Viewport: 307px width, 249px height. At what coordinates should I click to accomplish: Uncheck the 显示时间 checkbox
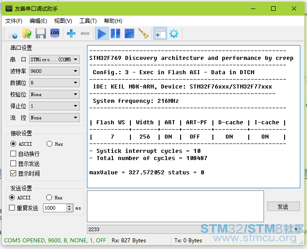click(25, 173)
